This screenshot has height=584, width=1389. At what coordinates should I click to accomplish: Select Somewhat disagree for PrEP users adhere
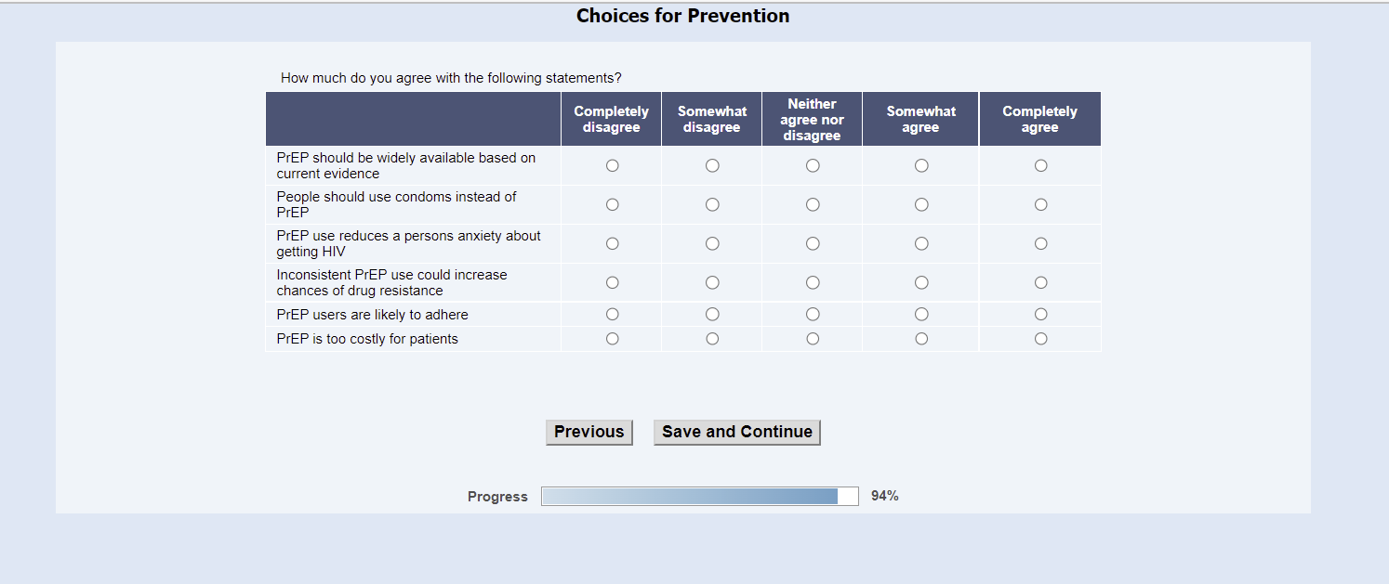(x=712, y=314)
